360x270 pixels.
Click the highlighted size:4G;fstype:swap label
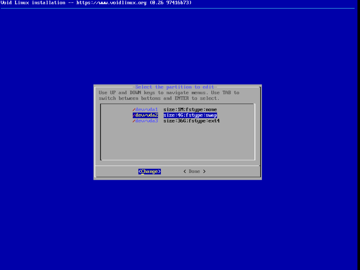(x=190, y=115)
